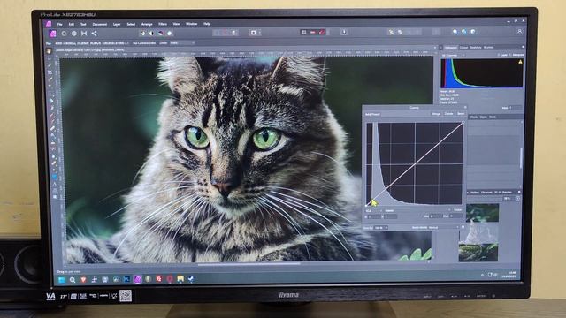Close the Curves dialog

465,107
